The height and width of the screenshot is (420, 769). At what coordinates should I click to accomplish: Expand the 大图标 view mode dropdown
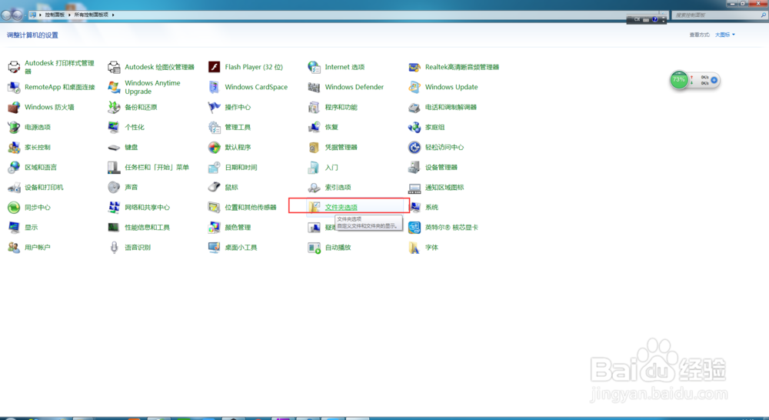click(x=725, y=35)
